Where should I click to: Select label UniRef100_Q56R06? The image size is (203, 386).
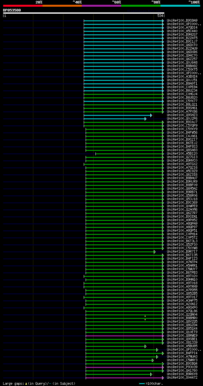[182, 196]
